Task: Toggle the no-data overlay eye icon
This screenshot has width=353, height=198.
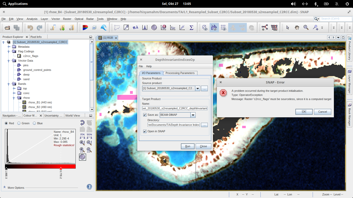Action: pyautogui.click(x=205, y=28)
